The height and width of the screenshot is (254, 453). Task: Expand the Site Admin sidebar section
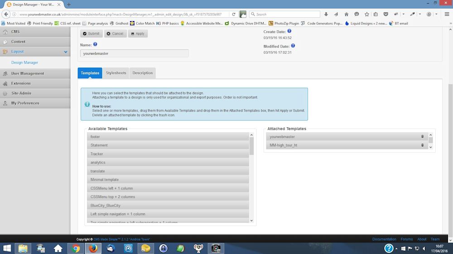pos(21,93)
